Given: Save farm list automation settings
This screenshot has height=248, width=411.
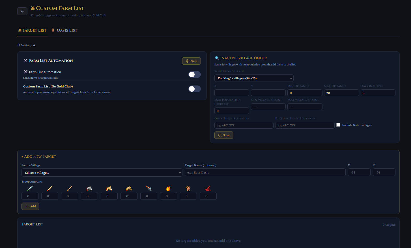Looking at the screenshot, I should click(191, 61).
